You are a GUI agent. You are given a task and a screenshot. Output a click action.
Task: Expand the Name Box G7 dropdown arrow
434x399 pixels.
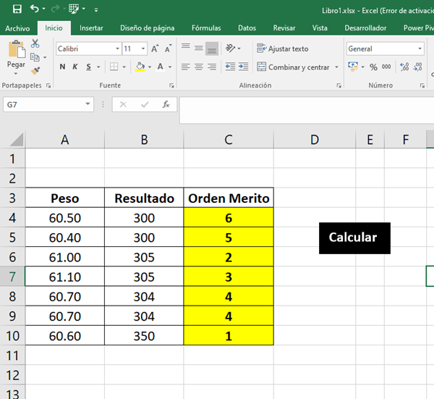click(x=88, y=104)
